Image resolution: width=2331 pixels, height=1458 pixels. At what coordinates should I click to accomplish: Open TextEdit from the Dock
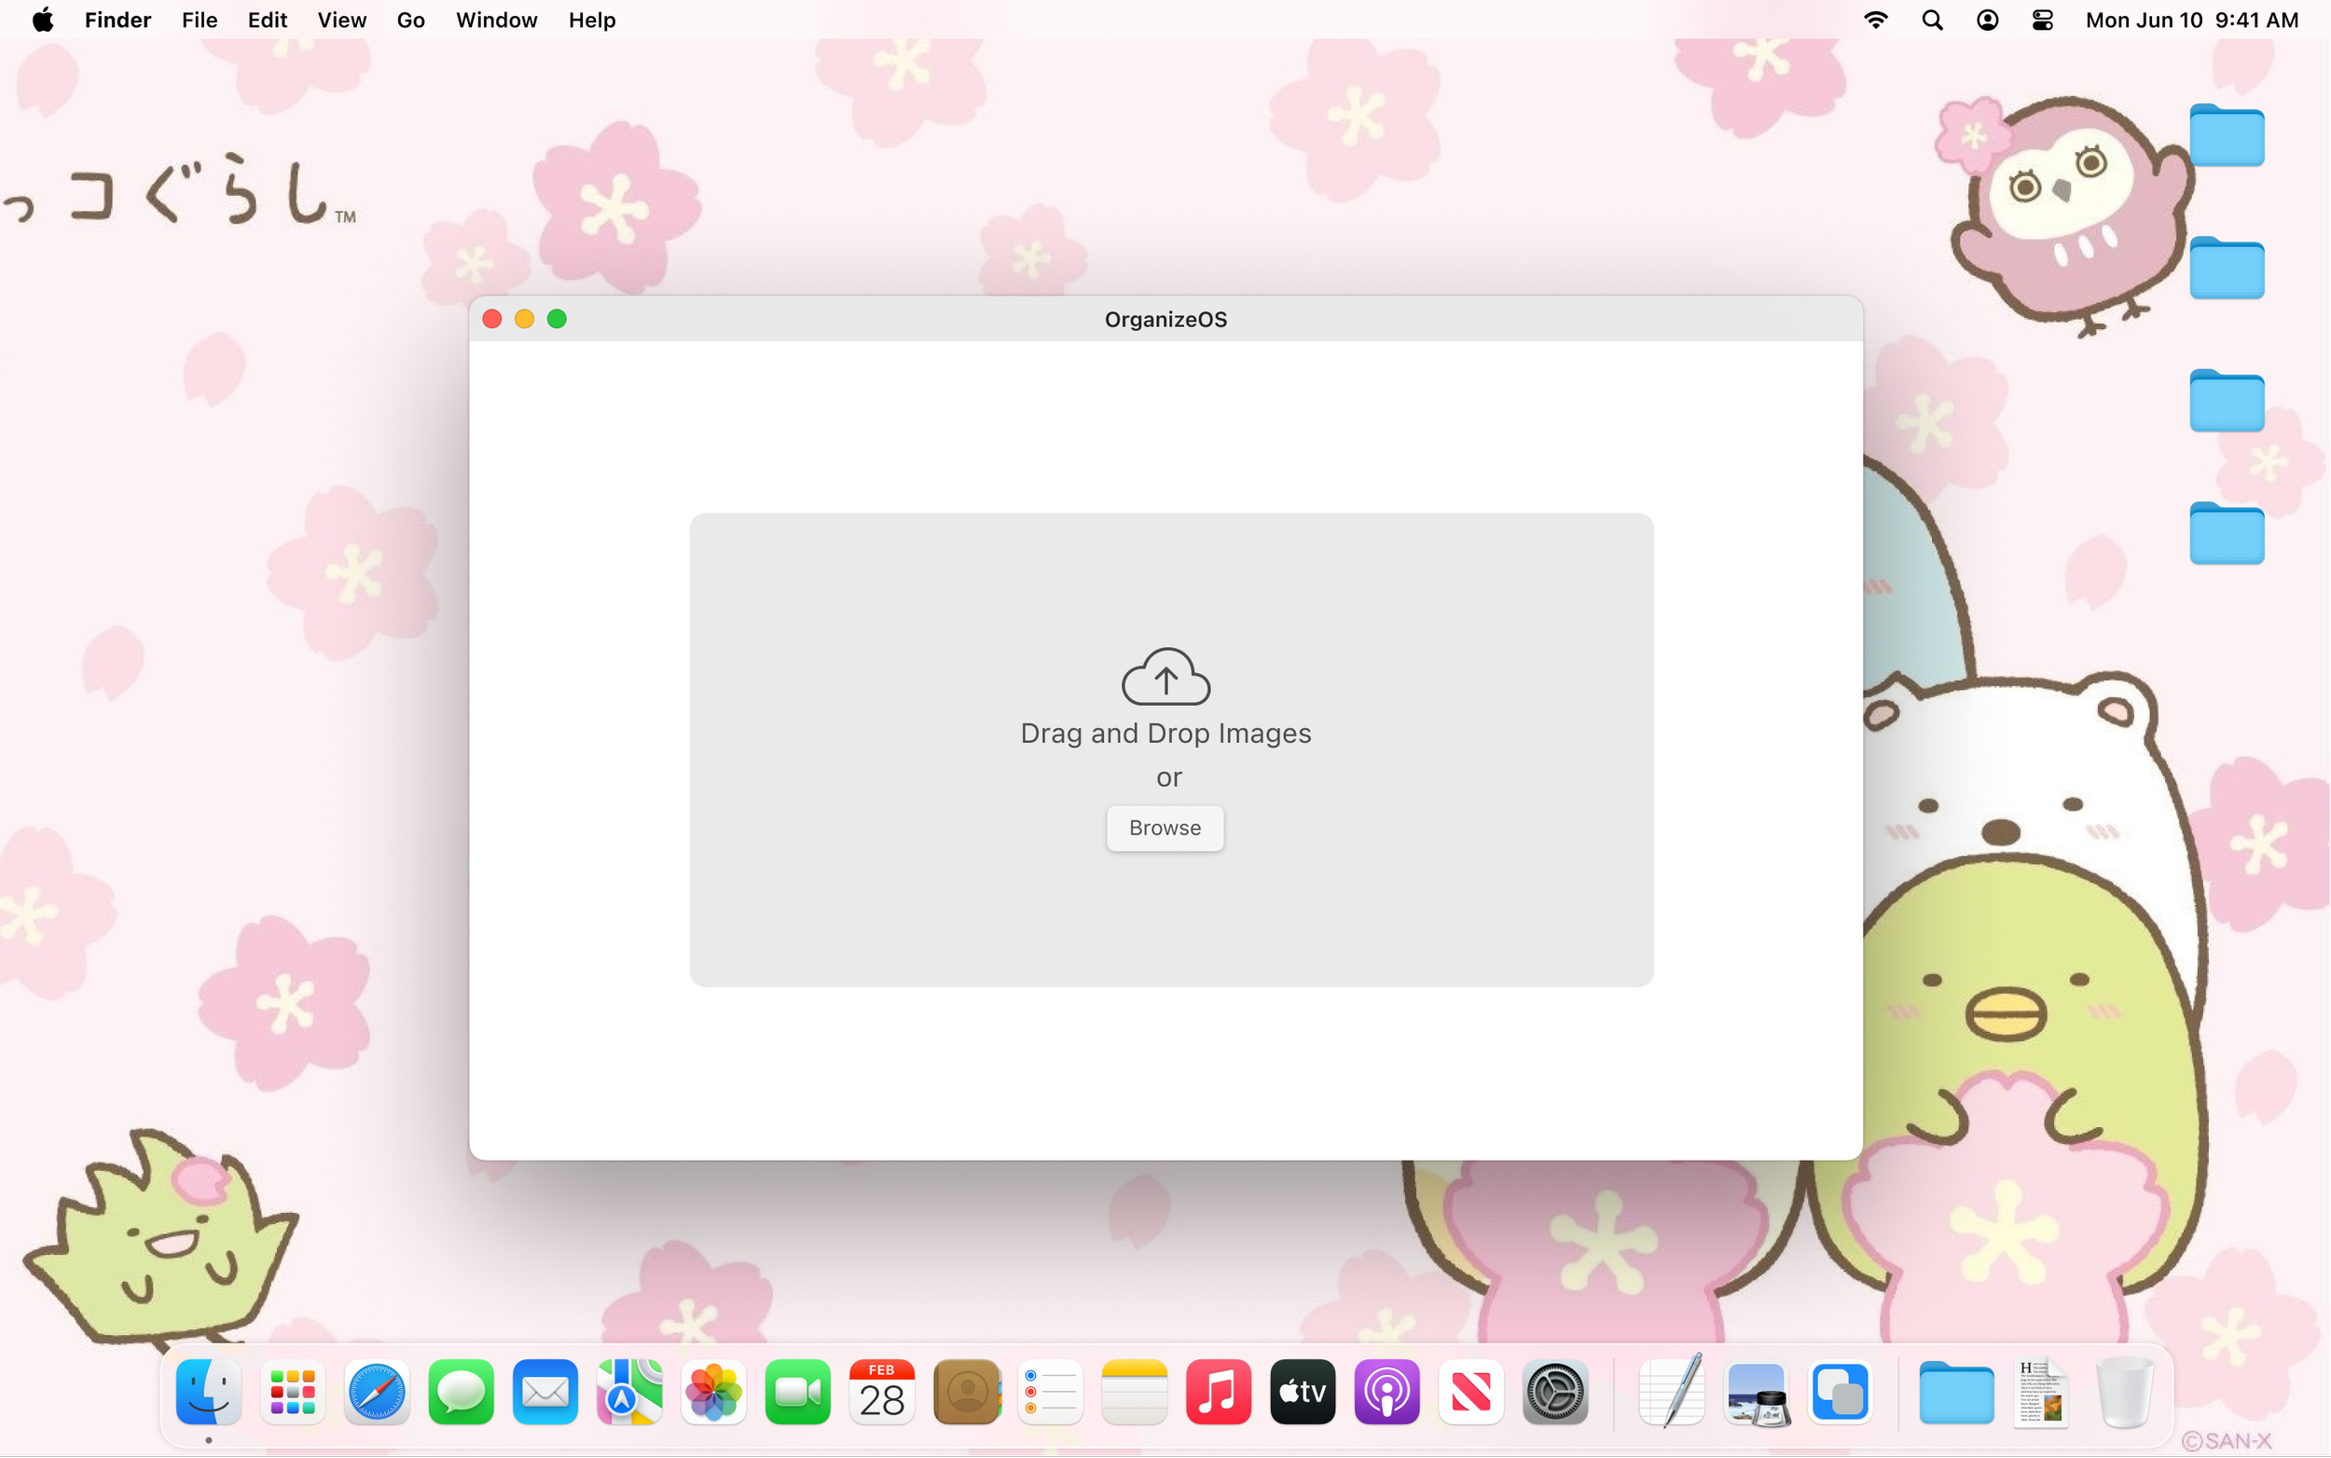coord(1672,1393)
